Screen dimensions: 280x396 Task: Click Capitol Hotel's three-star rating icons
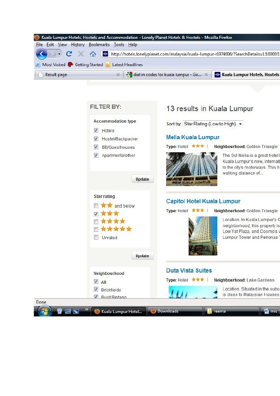click(198, 210)
